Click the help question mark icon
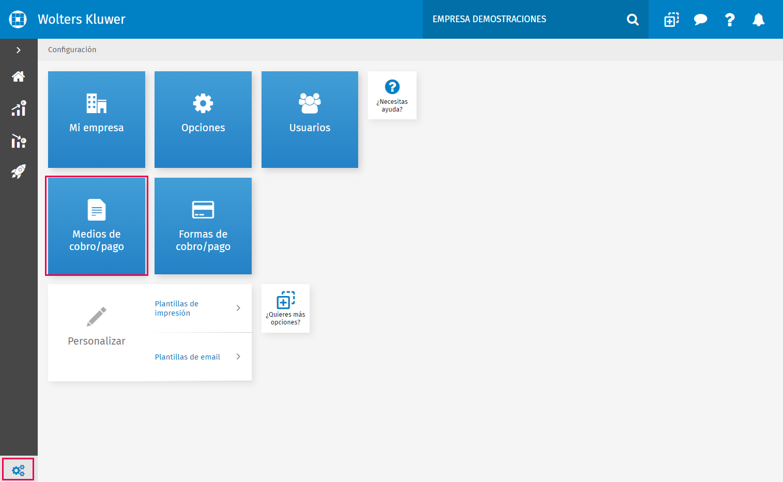783x482 pixels. pyautogui.click(x=730, y=20)
